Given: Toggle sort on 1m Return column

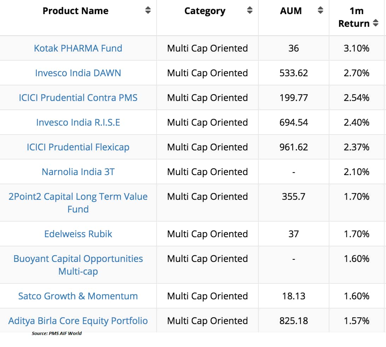Looking at the screenshot, I should [x=375, y=23].
